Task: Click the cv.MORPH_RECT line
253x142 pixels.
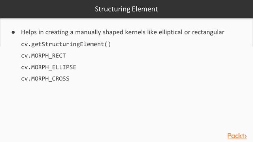Action: pos(43,56)
